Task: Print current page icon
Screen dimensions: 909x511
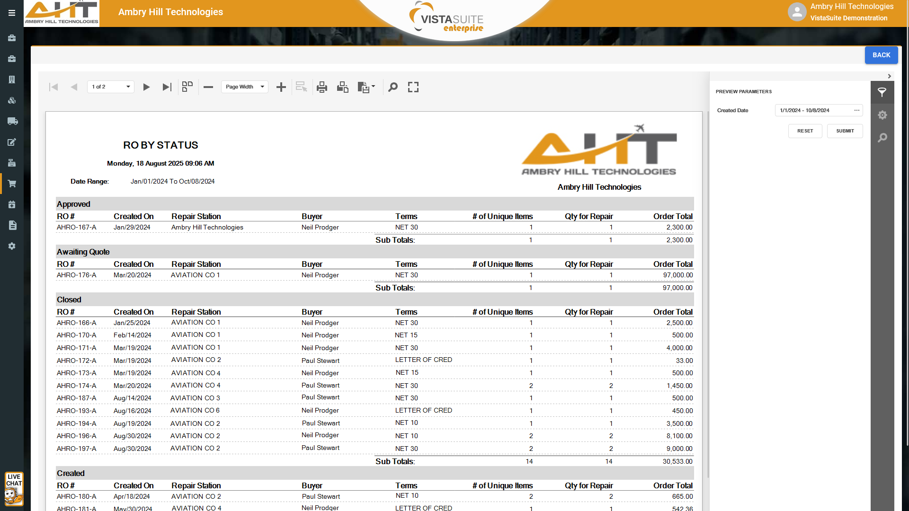Action: click(343, 87)
